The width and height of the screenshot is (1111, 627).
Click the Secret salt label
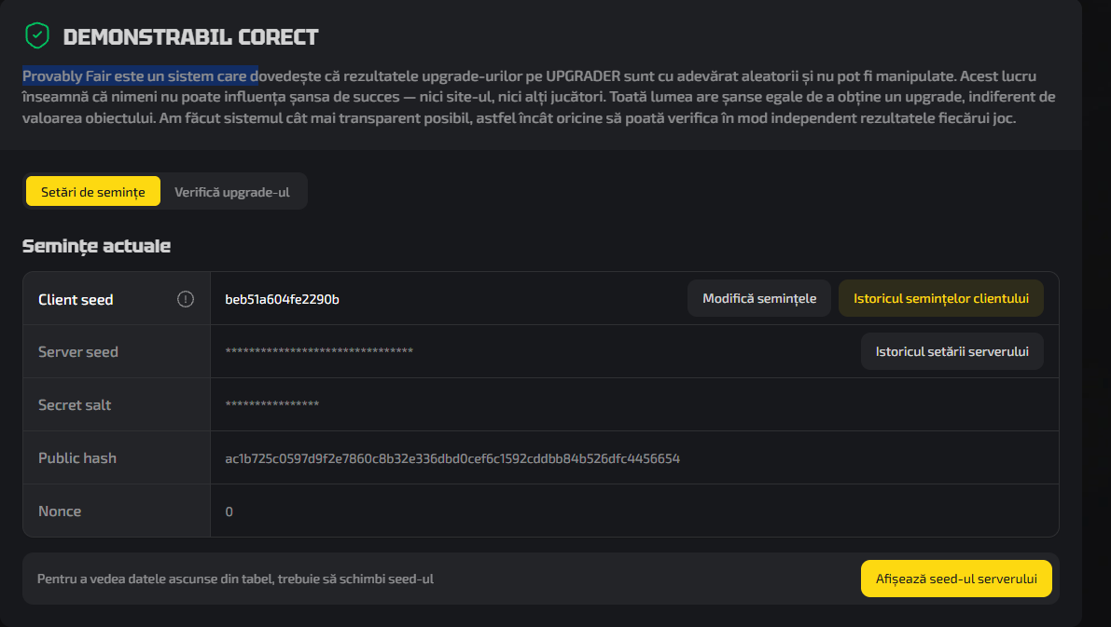[x=75, y=404]
